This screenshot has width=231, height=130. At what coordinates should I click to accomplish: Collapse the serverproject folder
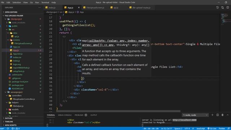coord(17,92)
